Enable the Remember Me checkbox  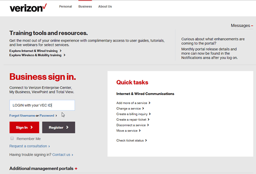point(12,138)
